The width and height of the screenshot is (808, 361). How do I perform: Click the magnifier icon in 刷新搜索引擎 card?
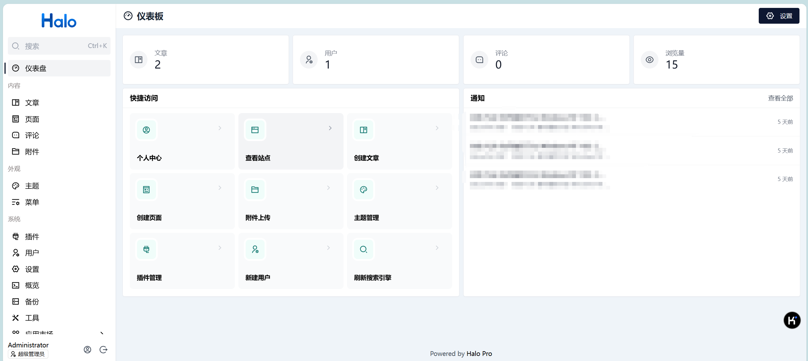click(363, 249)
